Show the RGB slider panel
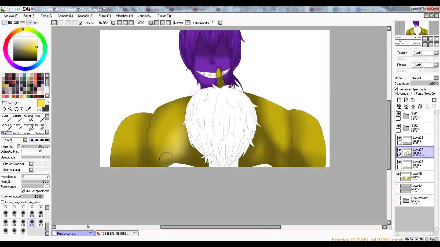 point(10,23)
